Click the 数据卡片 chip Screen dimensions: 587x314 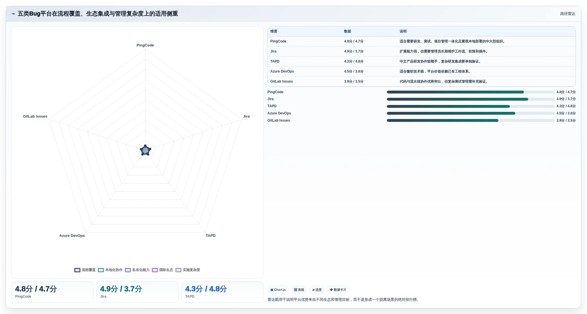(338, 290)
